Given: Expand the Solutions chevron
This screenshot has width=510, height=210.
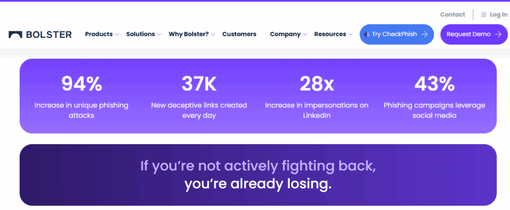Looking at the screenshot, I should tap(159, 34).
